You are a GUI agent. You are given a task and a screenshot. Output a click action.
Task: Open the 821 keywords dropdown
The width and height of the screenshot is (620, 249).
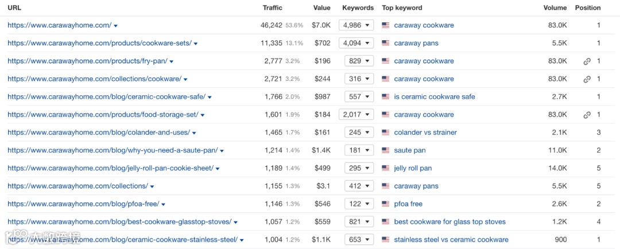coord(359,221)
